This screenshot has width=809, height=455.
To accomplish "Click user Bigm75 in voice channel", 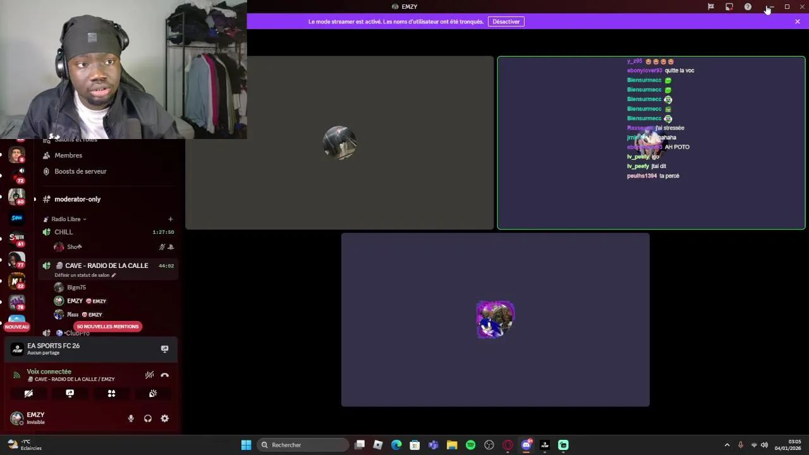I will [76, 288].
